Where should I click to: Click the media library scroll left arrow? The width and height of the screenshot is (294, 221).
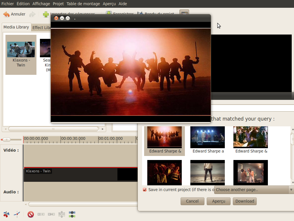(5, 129)
